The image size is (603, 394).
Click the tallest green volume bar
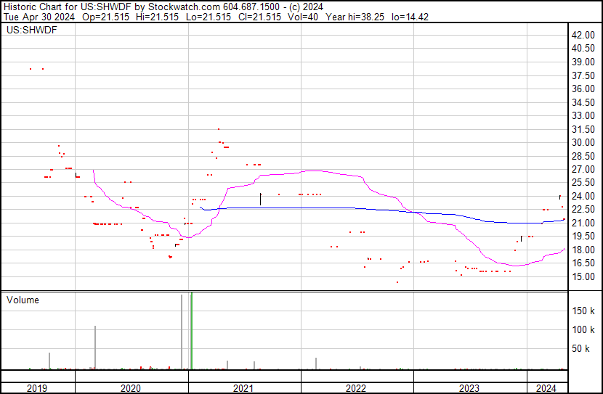pyautogui.click(x=191, y=331)
